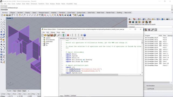173x97 pixels.
Task: Click Undo arrow icon in Rhino toolbar
Action: [x=22, y=15]
